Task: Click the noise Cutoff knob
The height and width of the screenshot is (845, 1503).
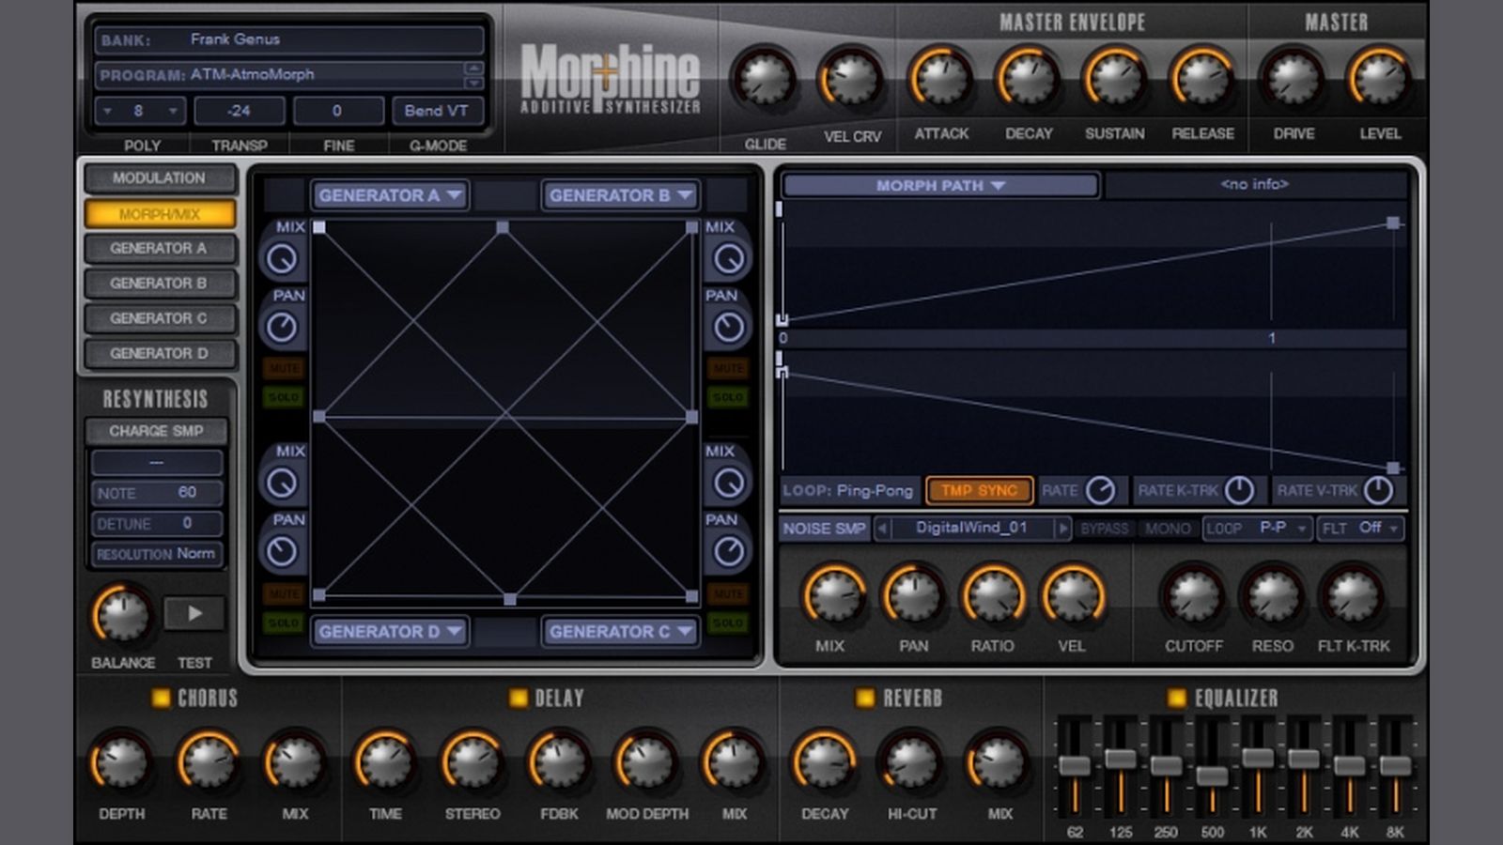Action: 1193,596
